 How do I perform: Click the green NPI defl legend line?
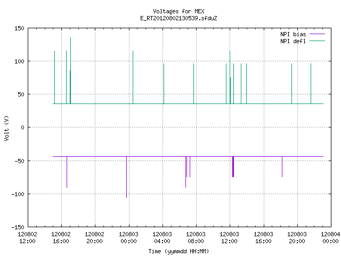(317, 41)
